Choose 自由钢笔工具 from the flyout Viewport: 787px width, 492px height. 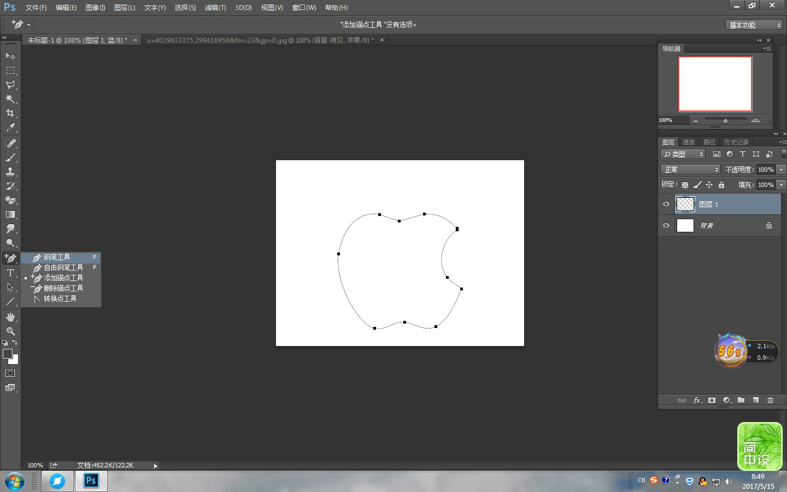tap(61, 267)
